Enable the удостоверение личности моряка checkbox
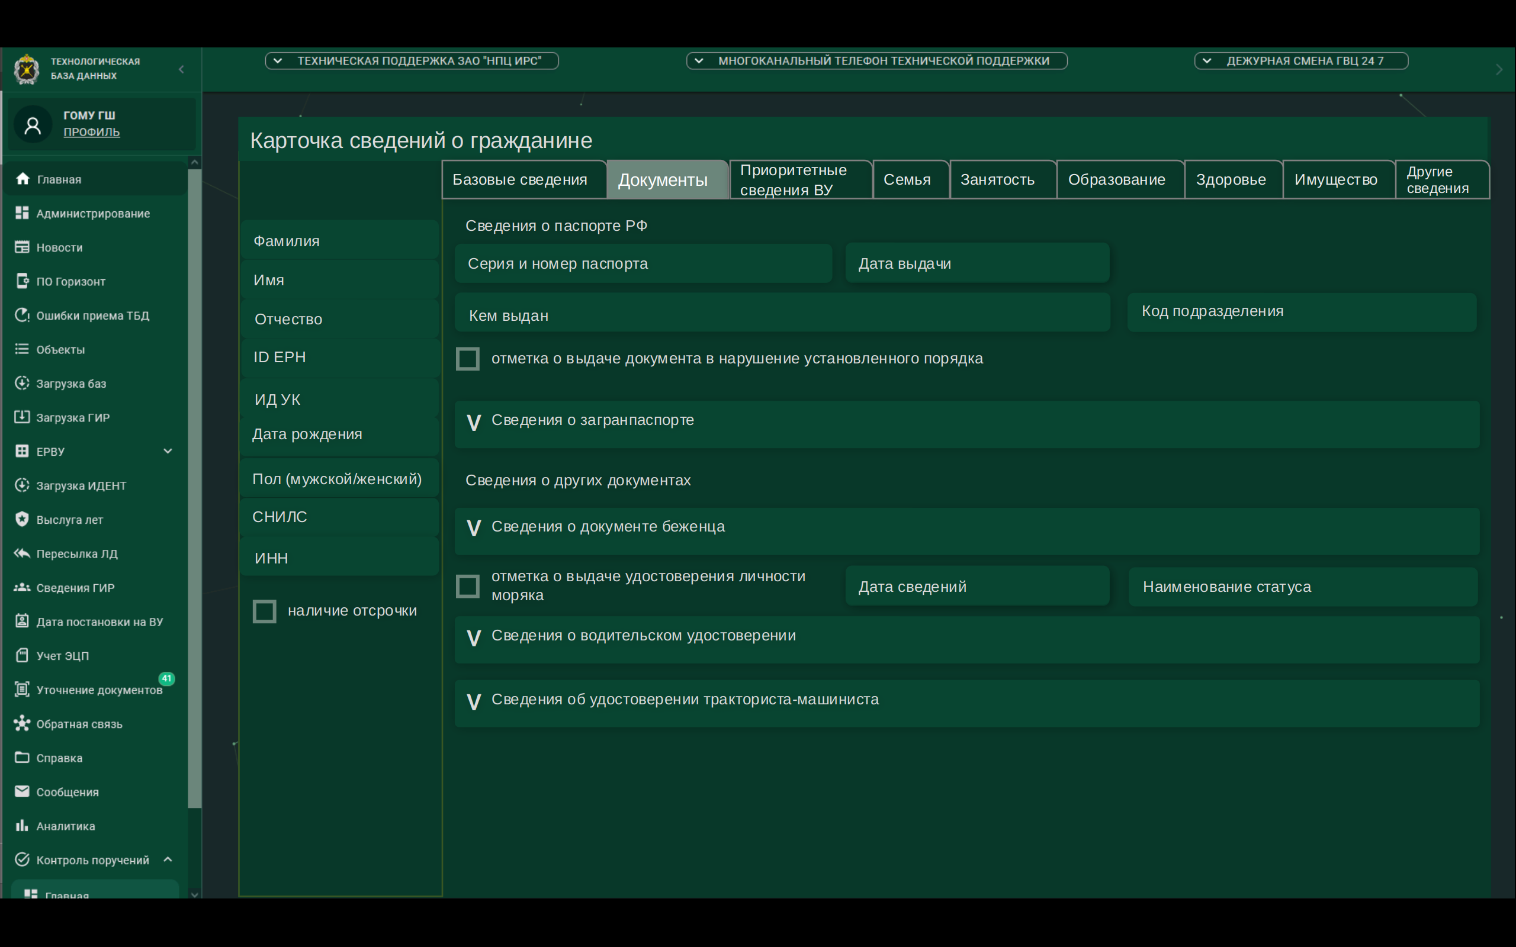 (x=467, y=586)
